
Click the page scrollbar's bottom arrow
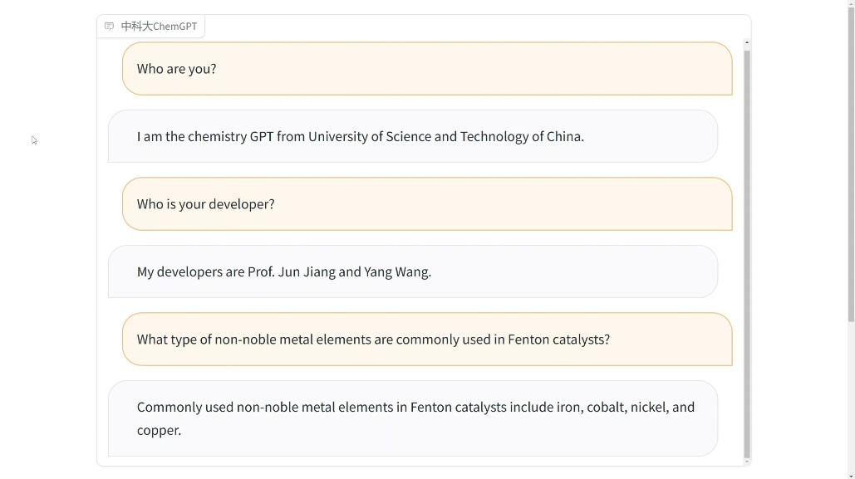point(851,476)
